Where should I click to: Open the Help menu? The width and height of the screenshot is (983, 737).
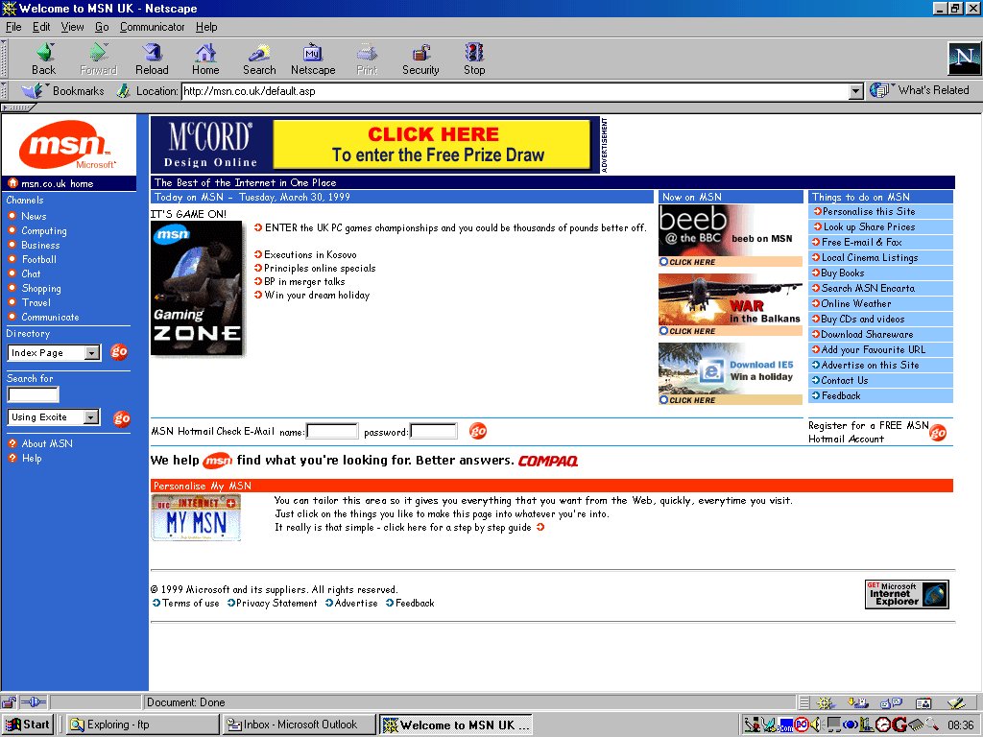point(206,27)
